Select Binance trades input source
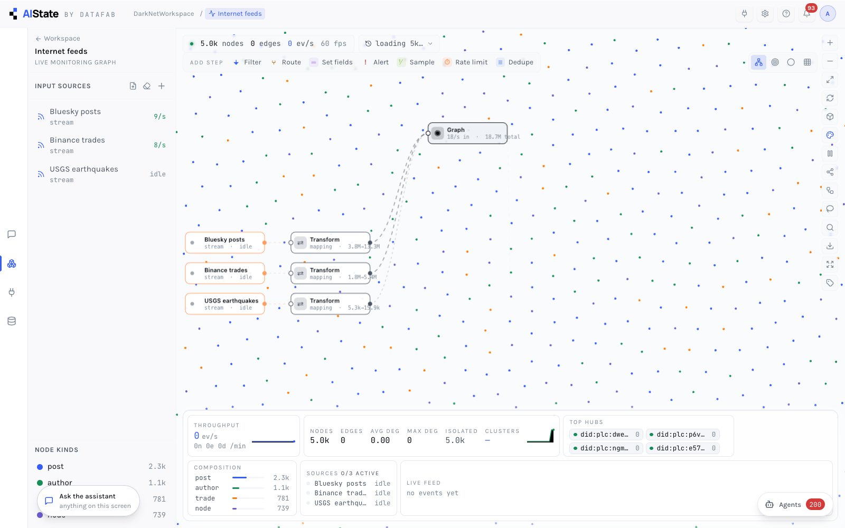Image resolution: width=845 pixels, height=528 pixels. 101,145
